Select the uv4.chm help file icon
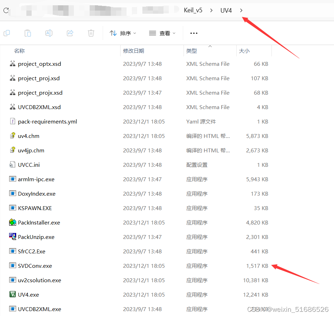The height and width of the screenshot is (316, 334). tap(13, 135)
